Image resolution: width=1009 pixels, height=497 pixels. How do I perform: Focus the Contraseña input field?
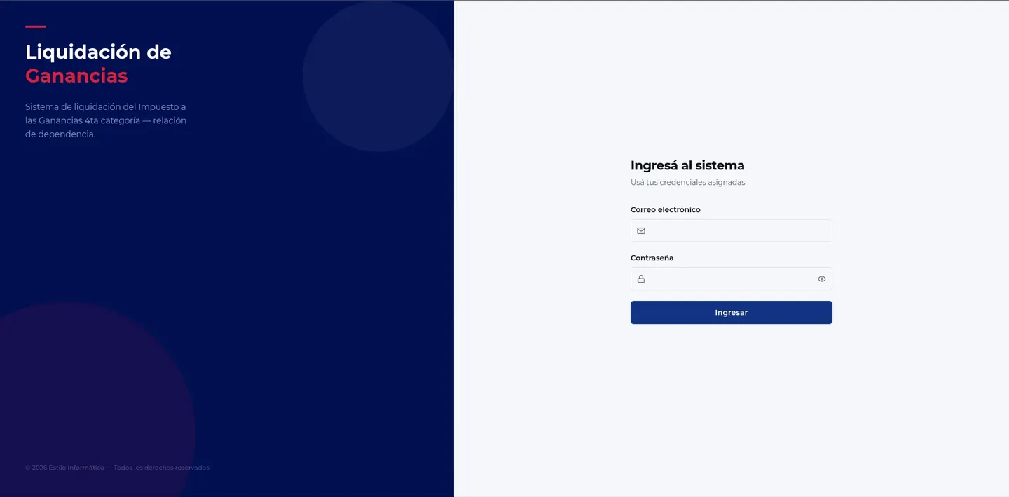point(732,279)
